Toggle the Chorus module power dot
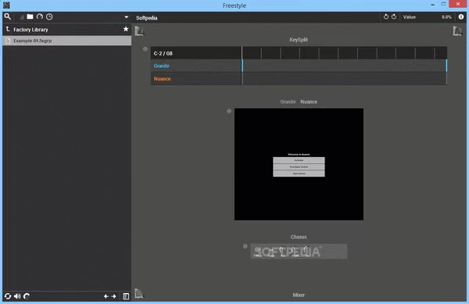The height and width of the screenshot is (304, 469). pos(245,246)
